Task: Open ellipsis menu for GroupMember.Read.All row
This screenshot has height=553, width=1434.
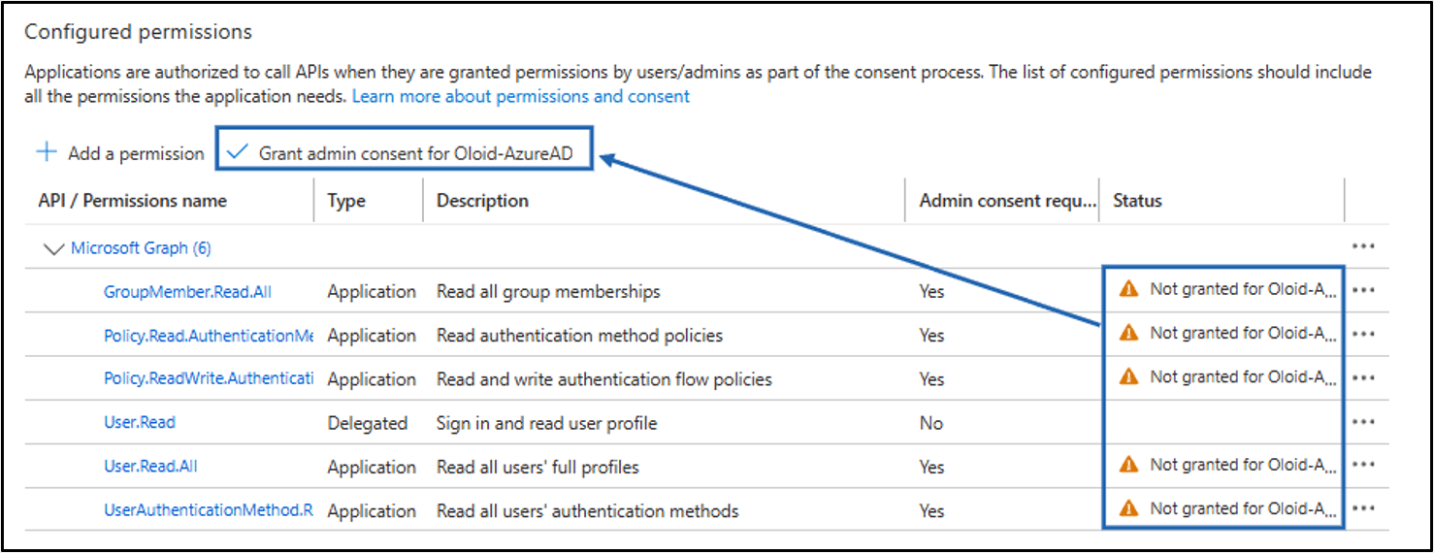Action: click(1363, 290)
